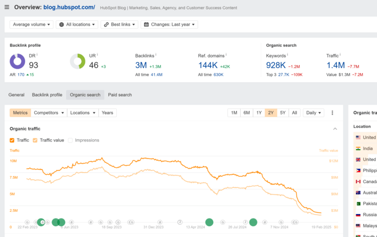The image size is (377, 237).
Task: Open the blog.hubspot.com/ link
Action: click(69, 7)
